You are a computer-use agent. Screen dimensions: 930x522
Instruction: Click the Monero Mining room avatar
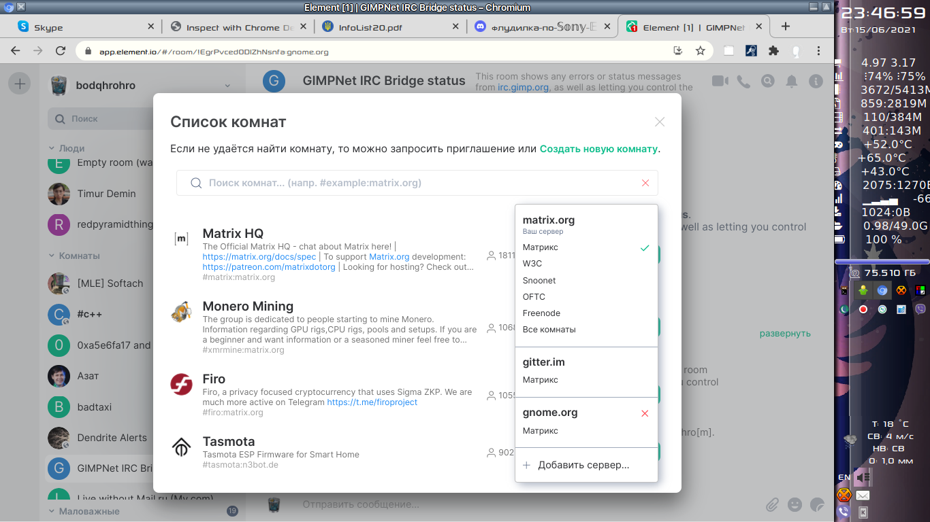181,312
